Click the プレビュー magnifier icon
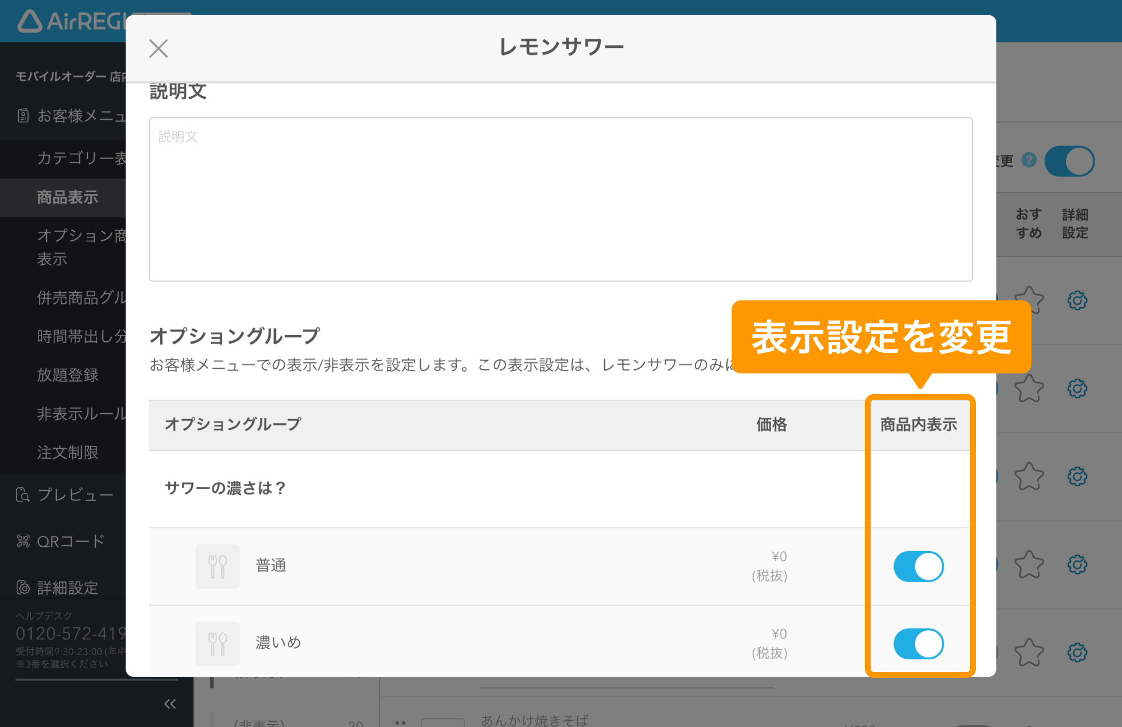The width and height of the screenshot is (1122, 727). [23, 495]
